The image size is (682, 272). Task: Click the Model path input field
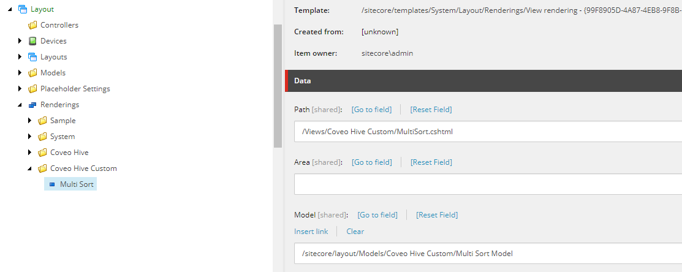[x=488, y=254]
